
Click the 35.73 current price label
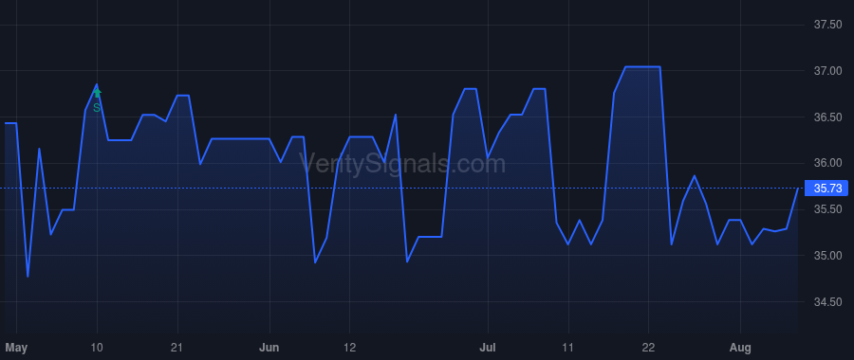coord(827,189)
